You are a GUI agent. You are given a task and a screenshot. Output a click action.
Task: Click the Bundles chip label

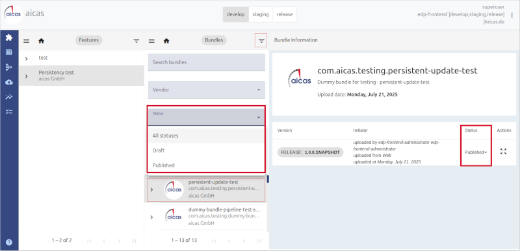[214, 40]
